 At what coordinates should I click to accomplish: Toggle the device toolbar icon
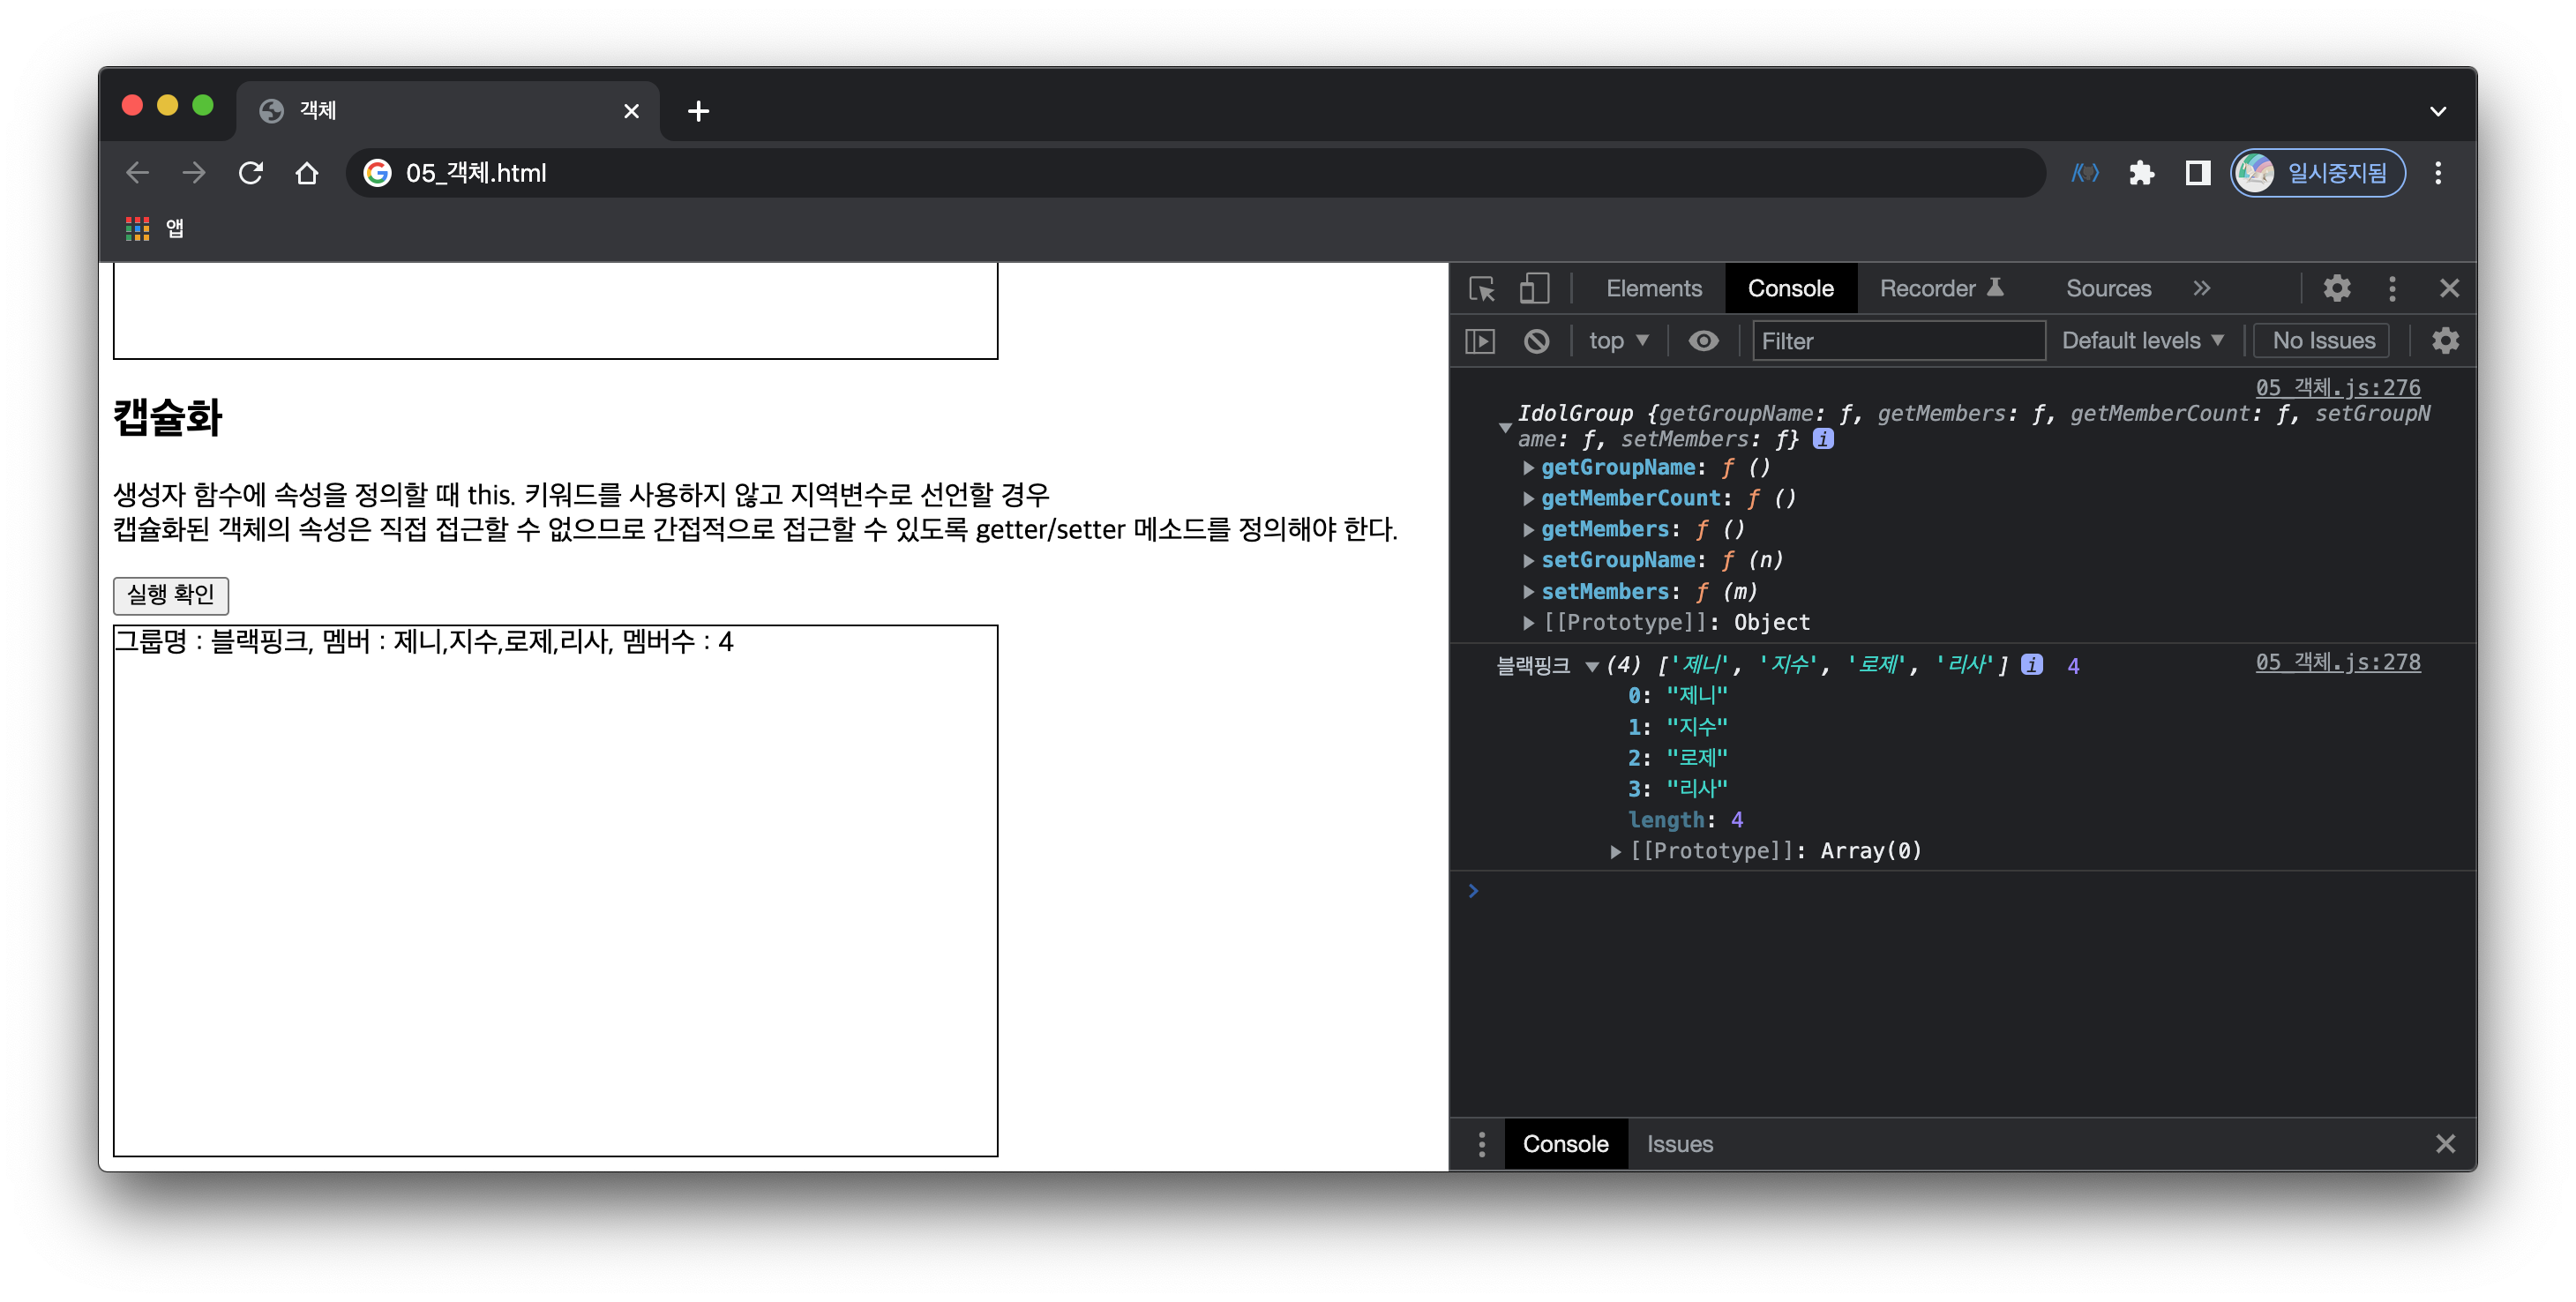click(x=1533, y=289)
